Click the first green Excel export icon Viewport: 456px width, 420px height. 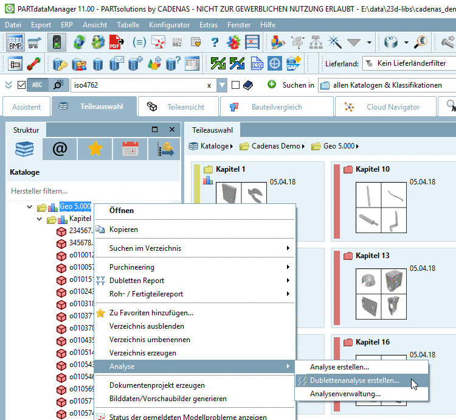218,63
